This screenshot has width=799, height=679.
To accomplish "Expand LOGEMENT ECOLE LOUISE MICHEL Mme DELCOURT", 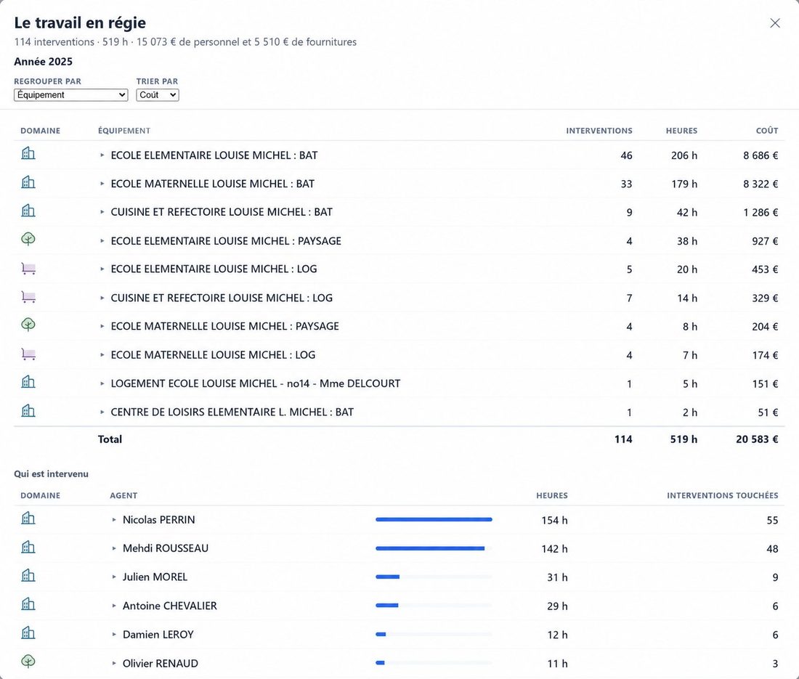I will point(102,383).
